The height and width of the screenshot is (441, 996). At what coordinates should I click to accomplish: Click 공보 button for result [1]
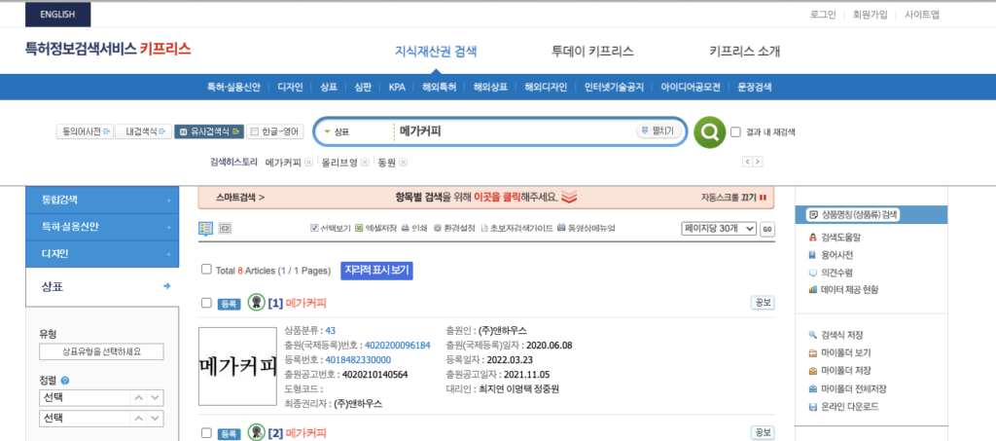pyautogui.click(x=763, y=303)
